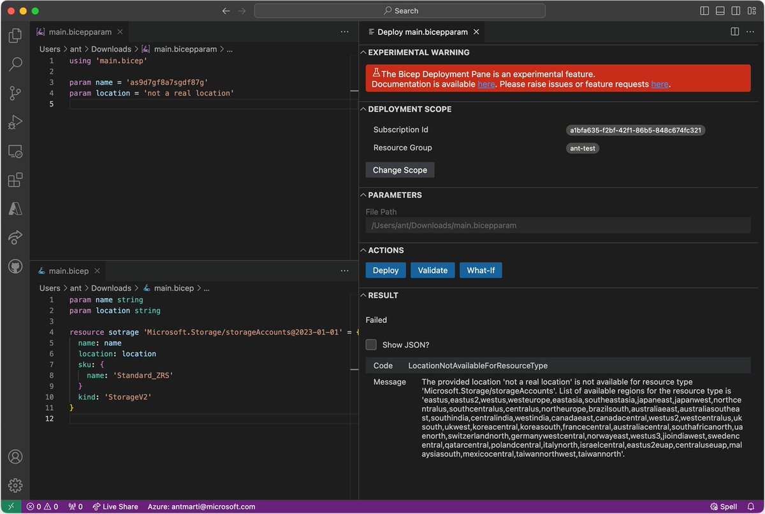Open the documentation 'here' link
The image size is (765, 514).
tap(486, 84)
